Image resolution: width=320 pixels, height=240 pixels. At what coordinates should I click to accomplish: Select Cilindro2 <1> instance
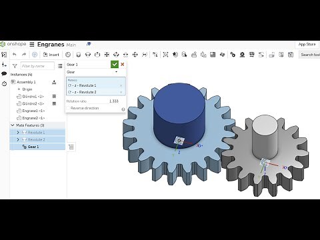pos(33,103)
